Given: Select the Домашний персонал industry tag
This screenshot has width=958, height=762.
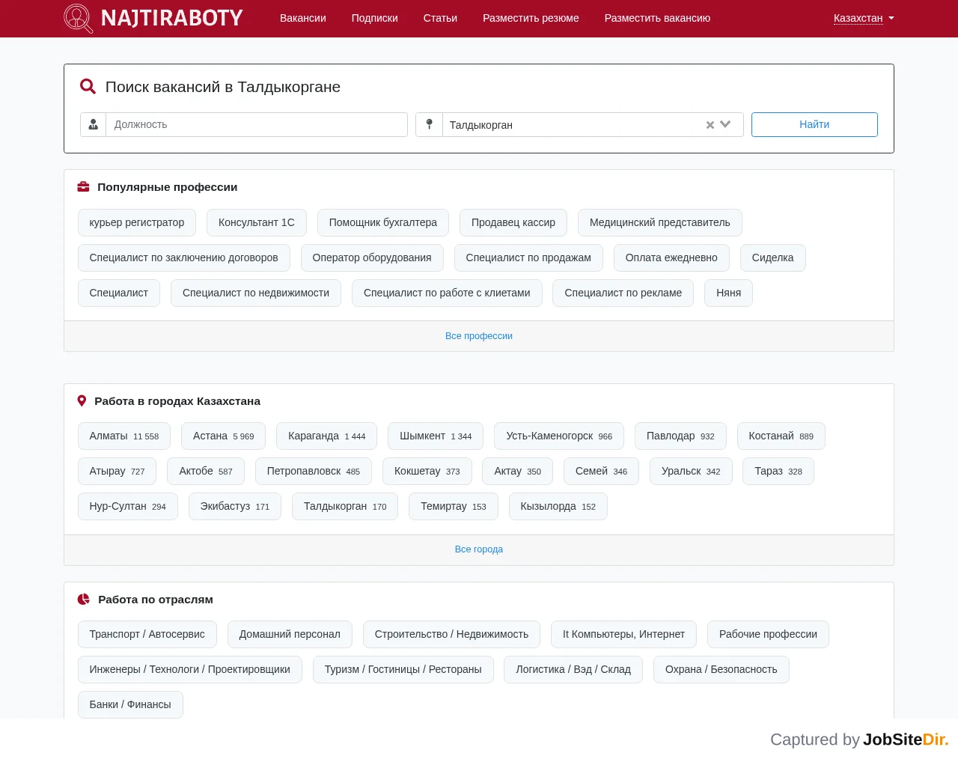Looking at the screenshot, I should coord(290,634).
